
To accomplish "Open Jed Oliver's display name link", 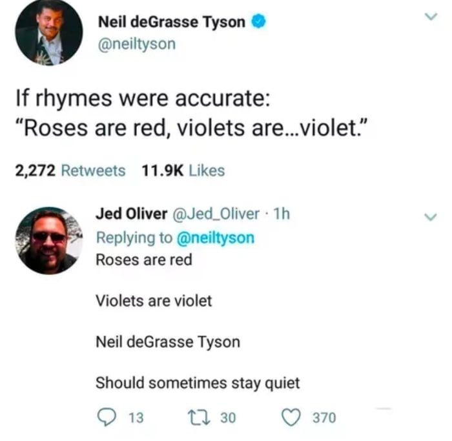I will 131,214.
